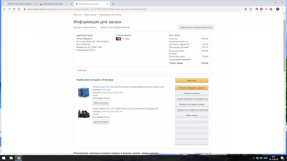Click the Chrome icon in the taskbar
This screenshot has height=161, width=287.
click(19, 158)
